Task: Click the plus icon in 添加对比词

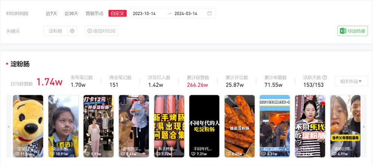Action: (x=90, y=31)
